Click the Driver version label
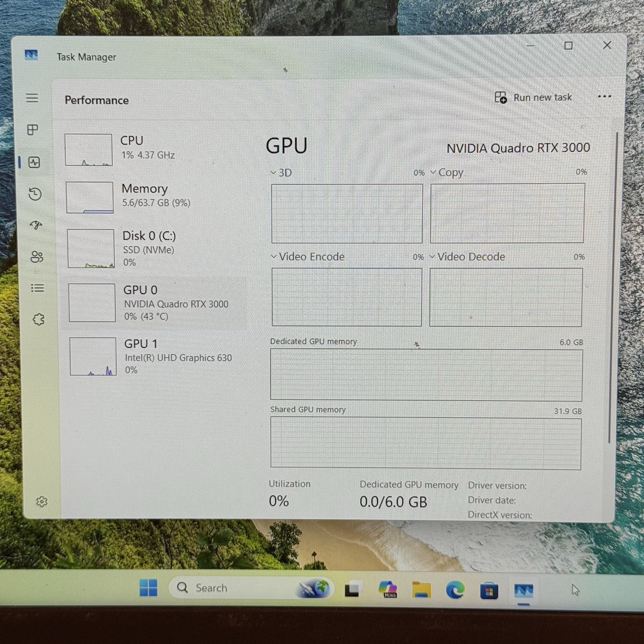Screen dimensions: 644x644 [x=497, y=486]
